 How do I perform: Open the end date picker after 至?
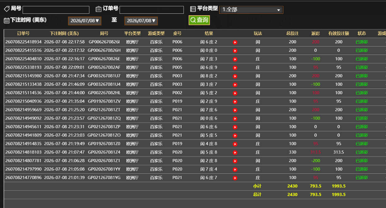tap(141, 21)
